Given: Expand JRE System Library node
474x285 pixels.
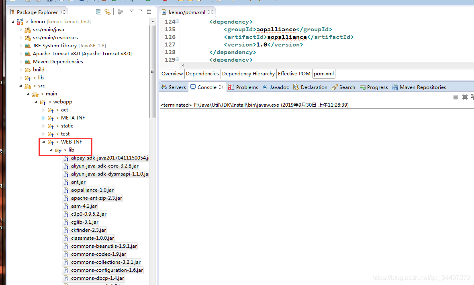Looking at the screenshot, I should [x=20, y=46].
